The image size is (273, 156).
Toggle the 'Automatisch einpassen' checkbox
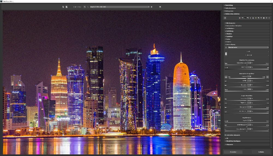tap(225, 135)
